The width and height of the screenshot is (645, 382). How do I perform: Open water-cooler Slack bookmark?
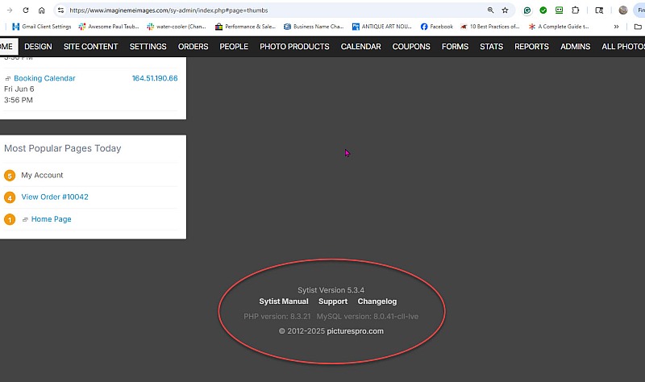[176, 27]
